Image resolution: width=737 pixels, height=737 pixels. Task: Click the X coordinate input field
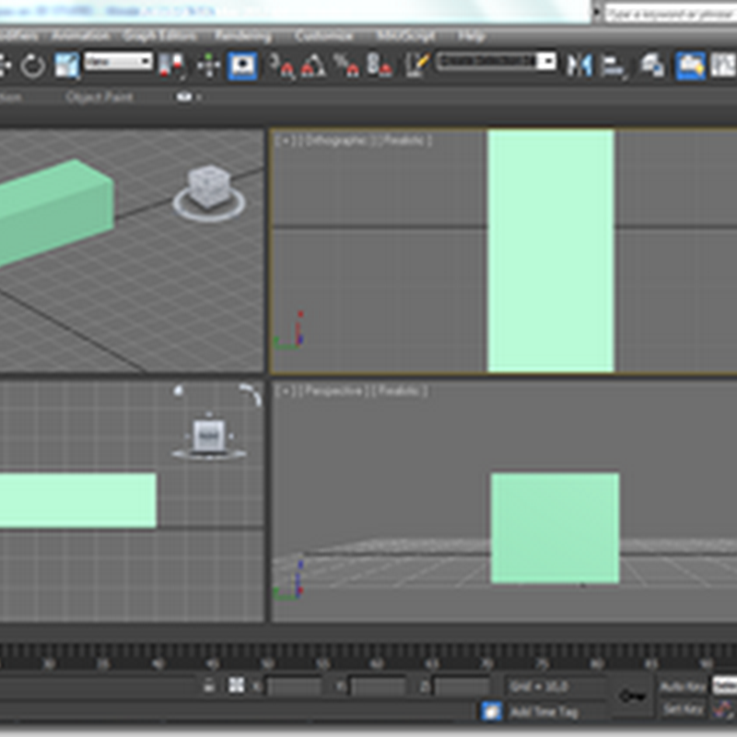294,686
